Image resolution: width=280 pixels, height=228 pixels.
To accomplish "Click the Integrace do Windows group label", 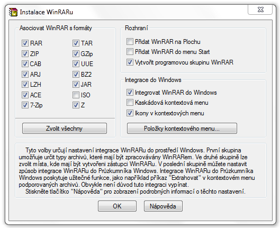I will coord(153,80).
